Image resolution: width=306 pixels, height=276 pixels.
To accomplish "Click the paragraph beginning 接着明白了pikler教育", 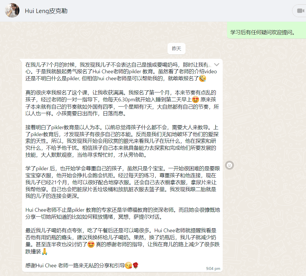I will [x=122, y=141].
